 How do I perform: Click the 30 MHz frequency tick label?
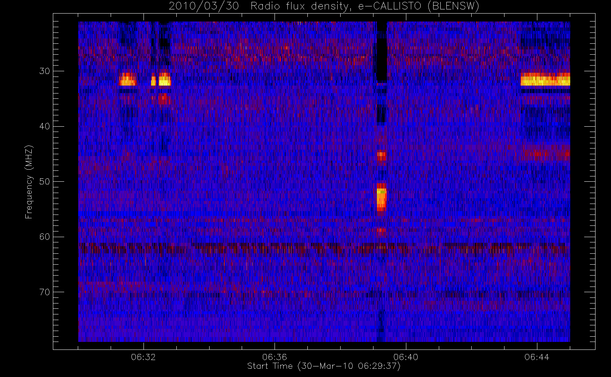click(45, 71)
